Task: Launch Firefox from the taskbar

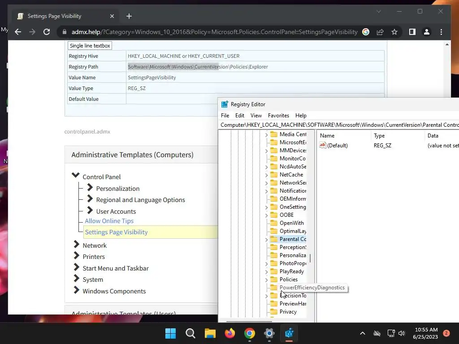Action: point(230,333)
